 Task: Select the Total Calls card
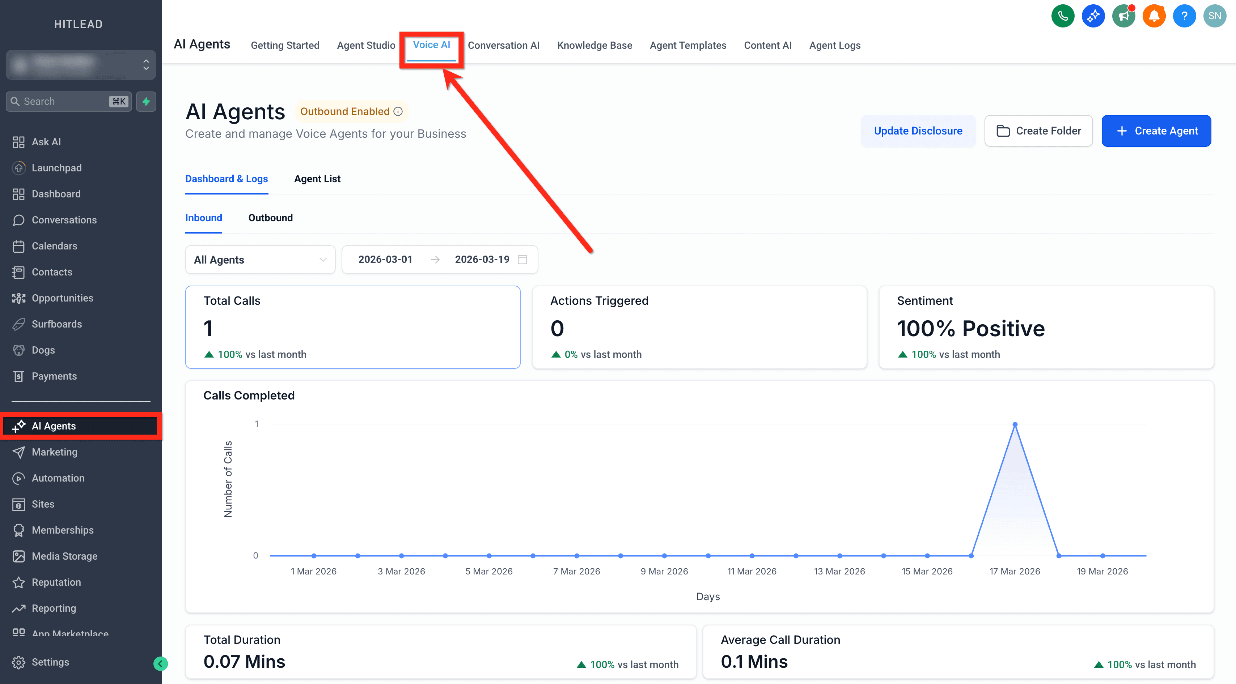353,327
